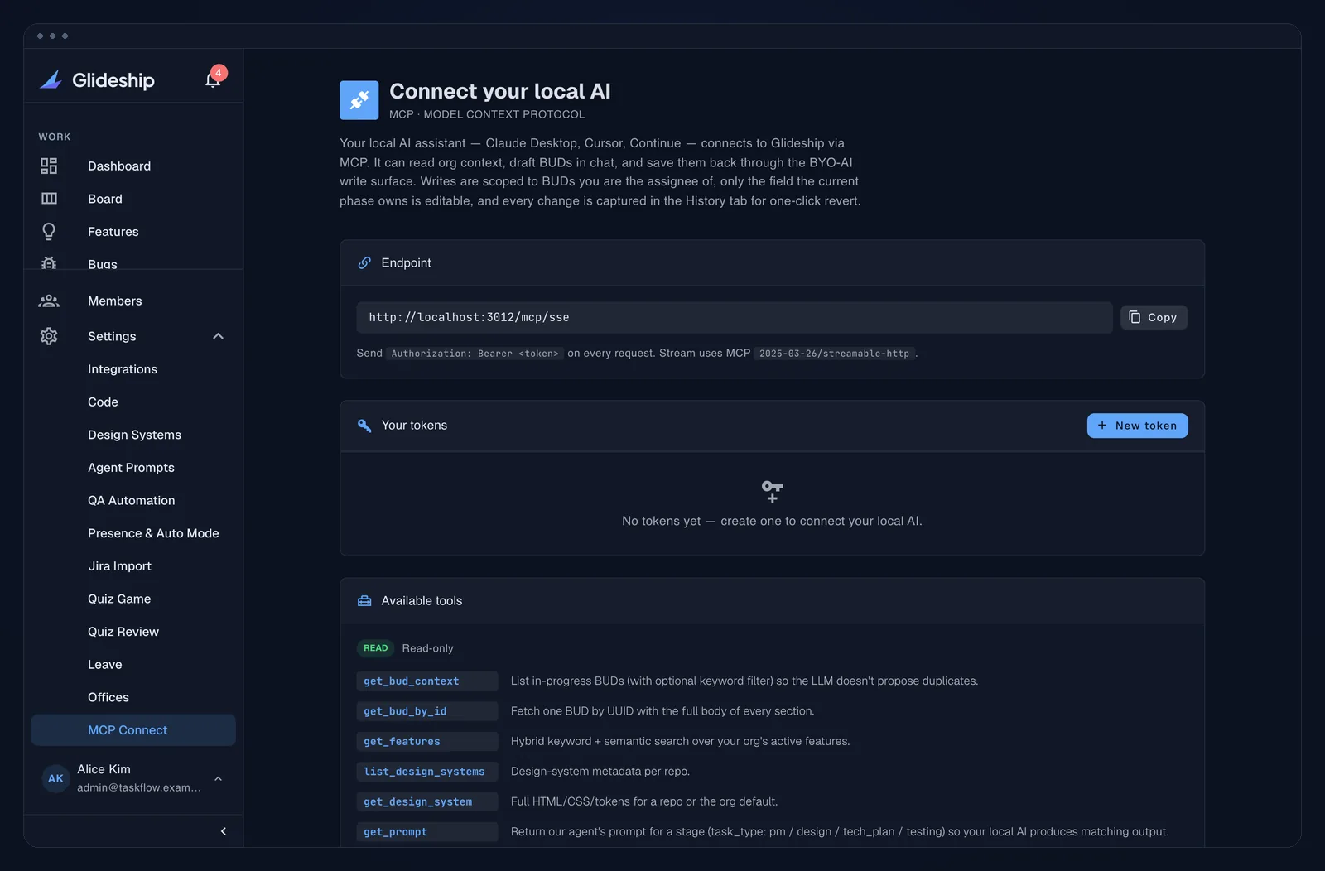Go to the Board page

(105, 199)
